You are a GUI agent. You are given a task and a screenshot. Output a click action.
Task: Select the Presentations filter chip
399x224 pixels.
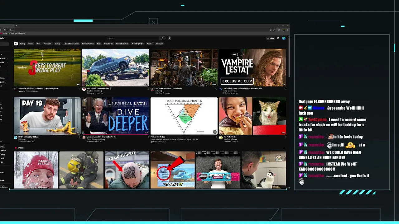pyautogui.click(x=108, y=44)
